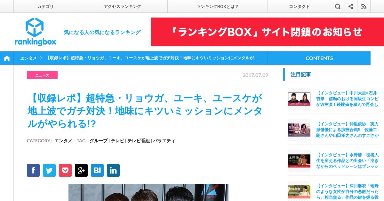
Task: Share article on Facebook
Action: (x=33, y=170)
